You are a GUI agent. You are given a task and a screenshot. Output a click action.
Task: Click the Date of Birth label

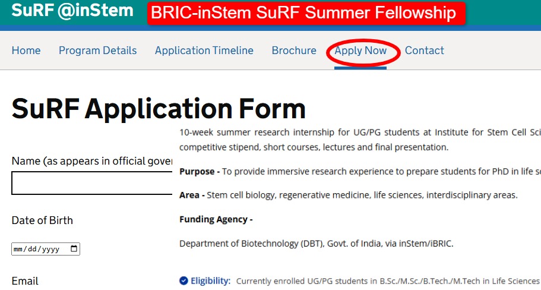(42, 220)
